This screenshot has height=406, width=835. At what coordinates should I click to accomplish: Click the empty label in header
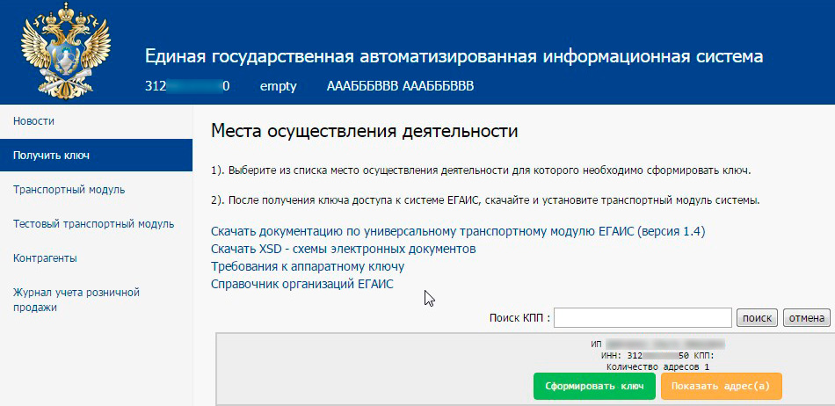(x=278, y=86)
